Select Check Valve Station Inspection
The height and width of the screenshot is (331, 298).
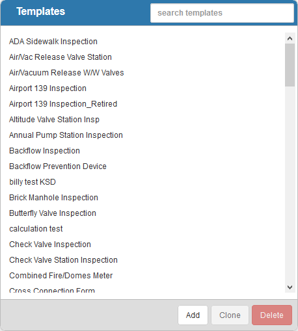(x=63, y=260)
